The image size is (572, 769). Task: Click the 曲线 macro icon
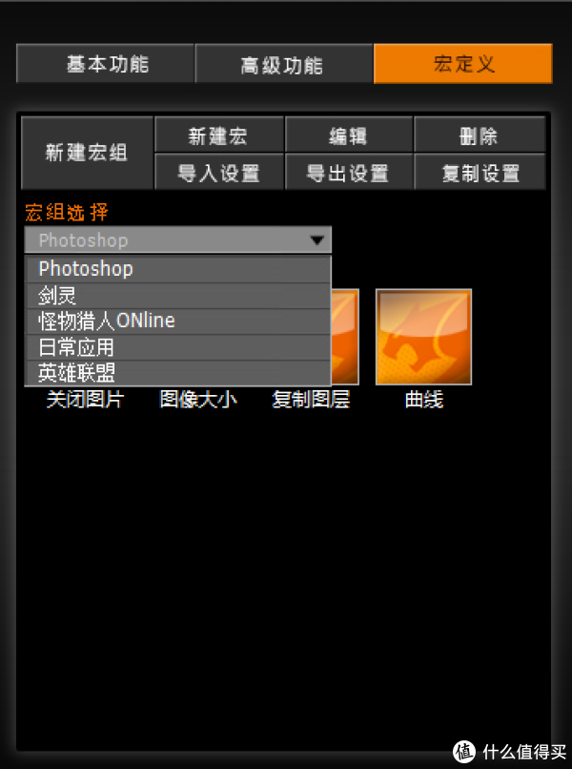[423, 337]
